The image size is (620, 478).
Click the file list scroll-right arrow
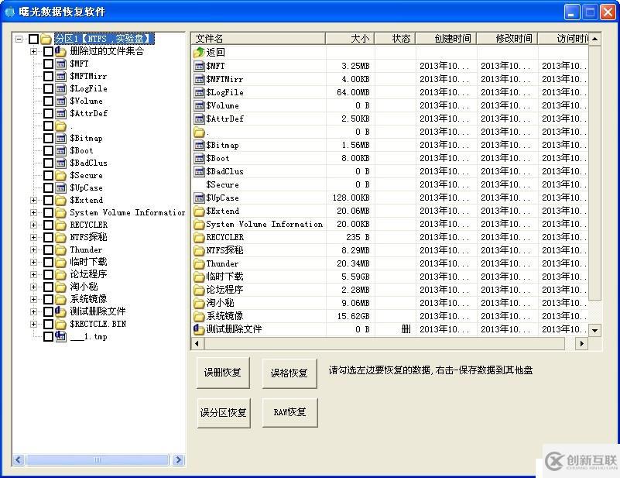coord(581,343)
